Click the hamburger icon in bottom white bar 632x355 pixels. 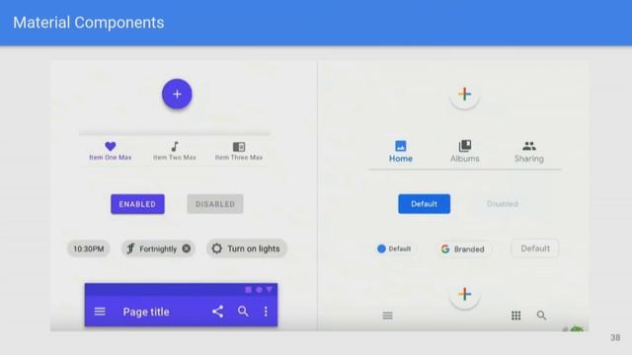pos(387,316)
